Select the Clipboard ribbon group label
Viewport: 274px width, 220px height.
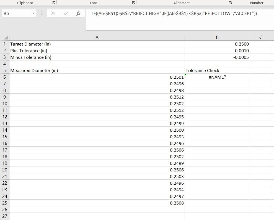[x=25, y=3]
